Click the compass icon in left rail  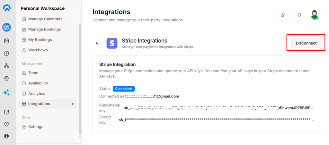tap(6, 28)
